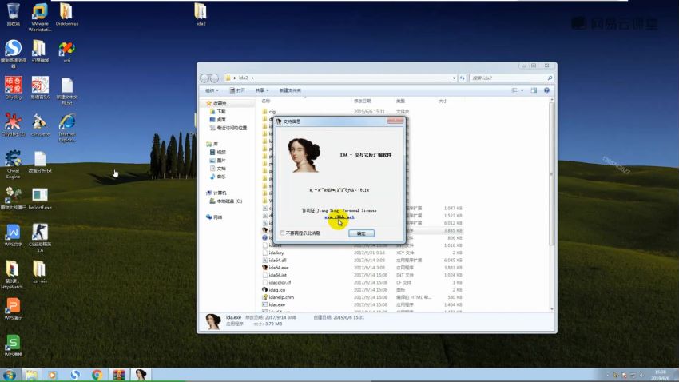This screenshot has width=679, height=382.
Task: Launch the WPS文字 desktop shortcut
Action: (13, 236)
